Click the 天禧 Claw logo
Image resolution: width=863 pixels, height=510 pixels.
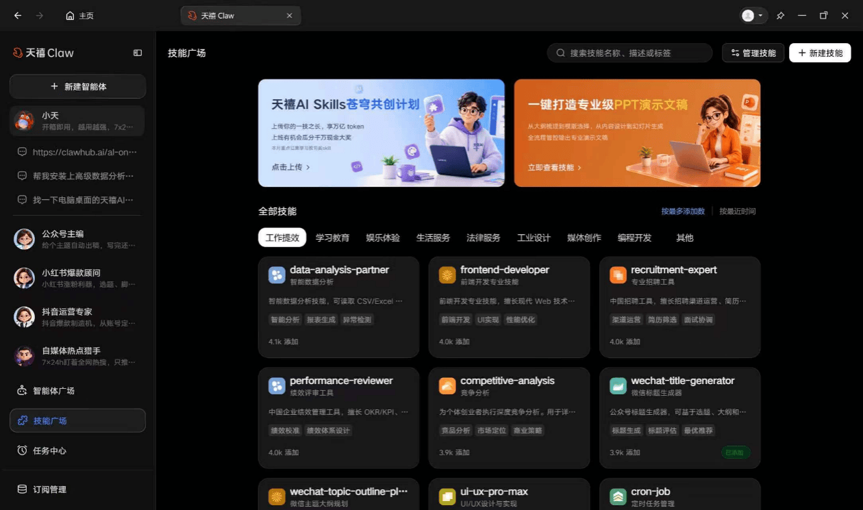[43, 53]
